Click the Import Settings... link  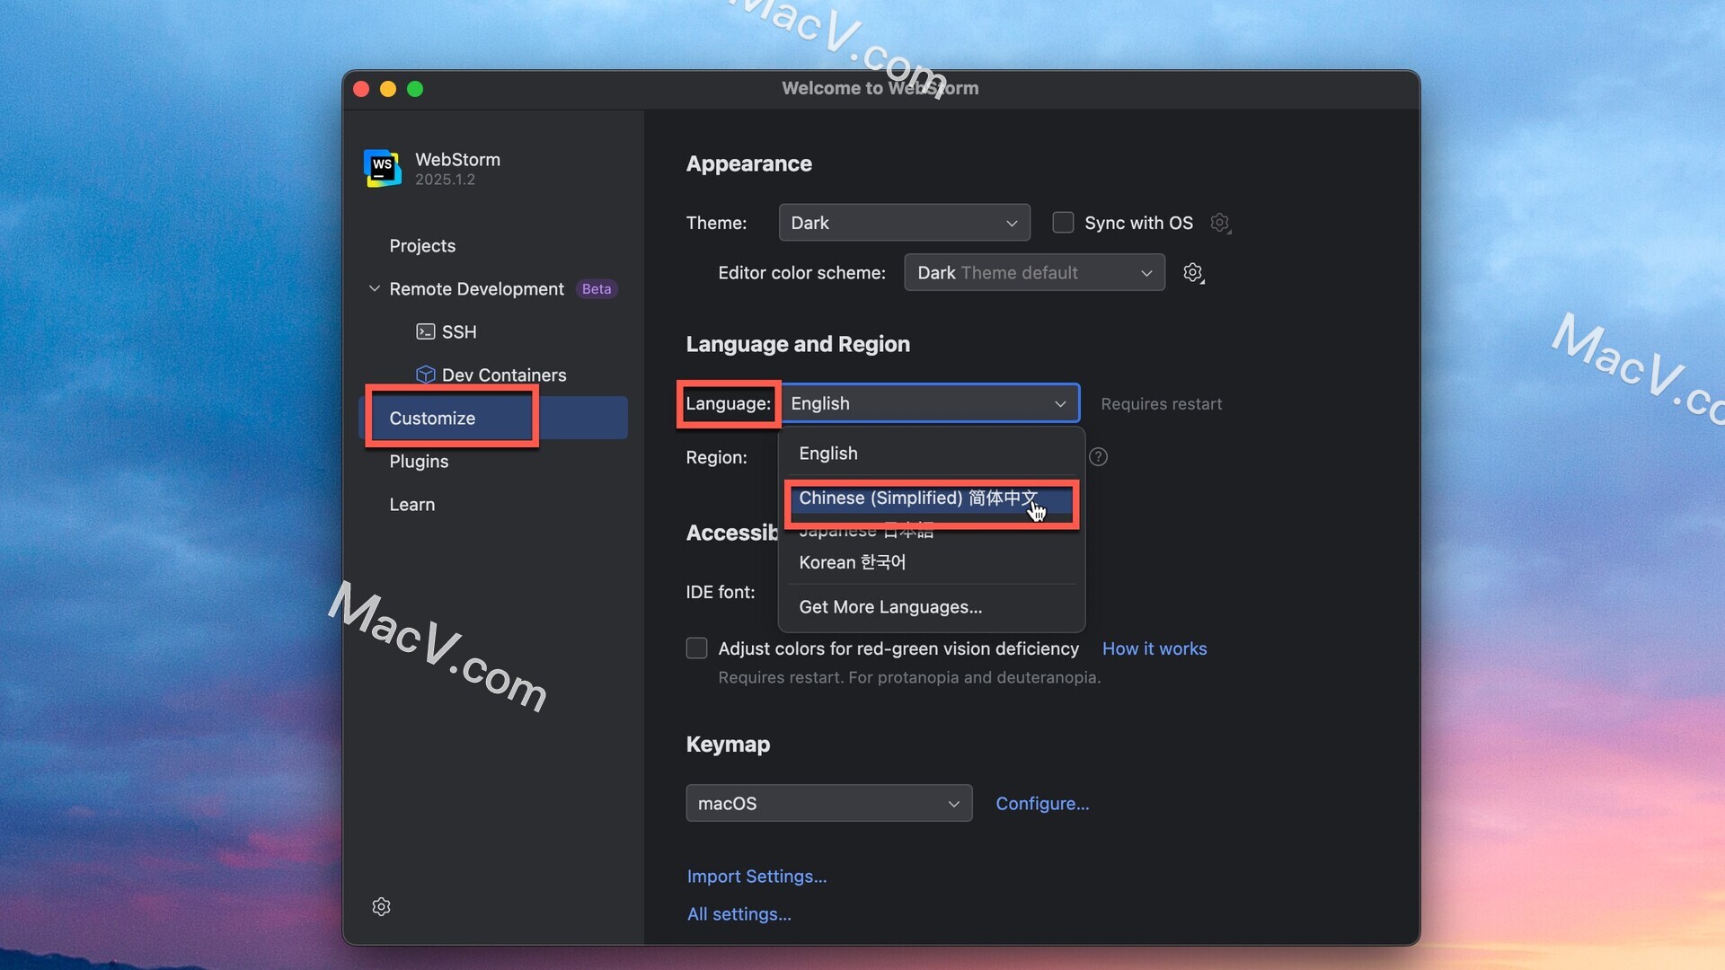click(x=756, y=877)
